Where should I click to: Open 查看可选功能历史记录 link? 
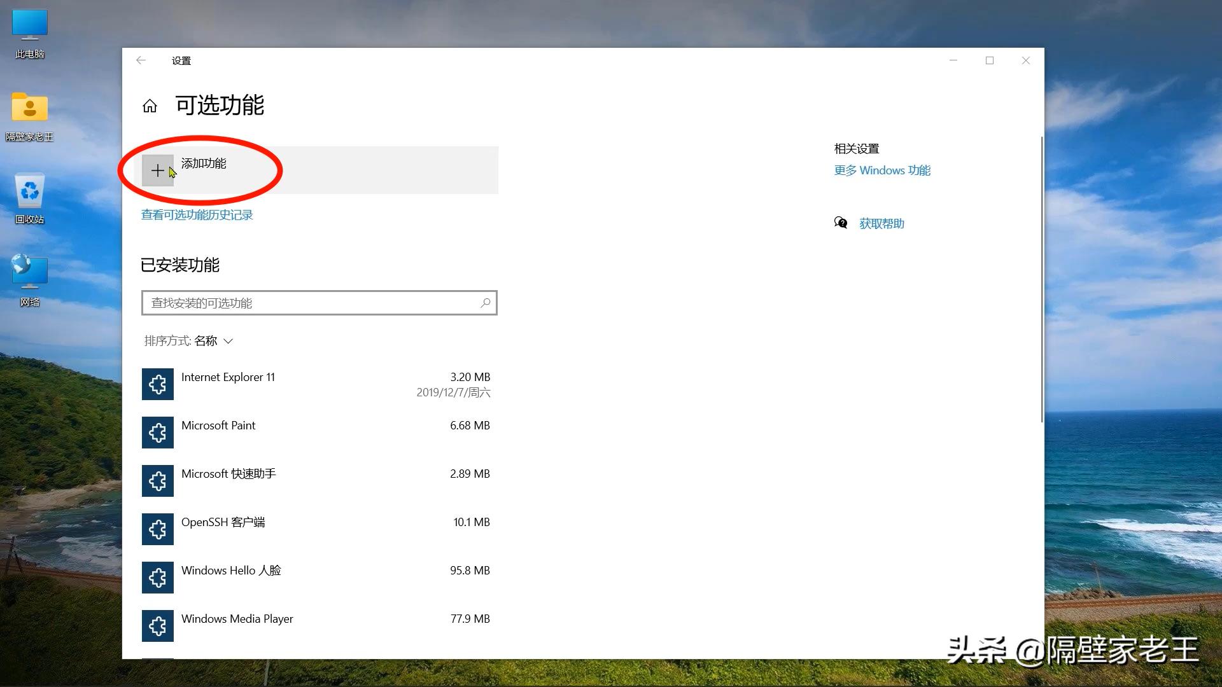click(197, 215)
